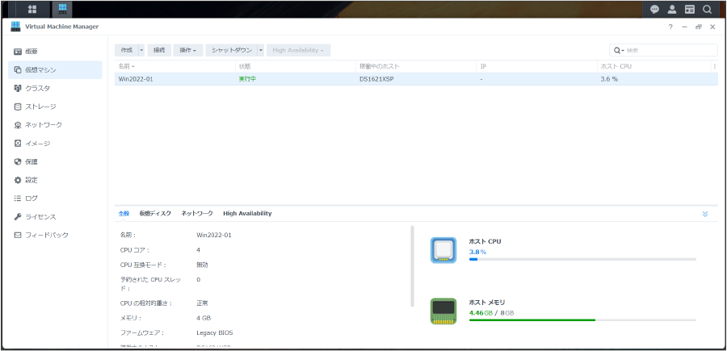The height and width of the screenshot is (351, 727).
Task: Switch to the ネットワーク details tab
Action: 197,214
